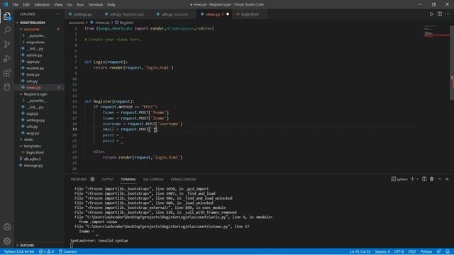
Task: Click the Python language mode indicator
Action: pyautogui.click(x=426, y=252)
